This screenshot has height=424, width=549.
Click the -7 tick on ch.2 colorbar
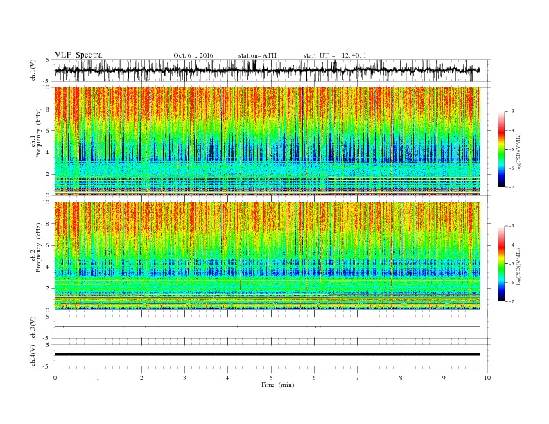coord(512,301)
